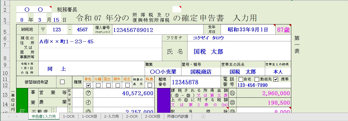The width and height of the screenshot is (348, 121).
Task: Open the 2-OCR sheet tab
Action: (132, 117)
